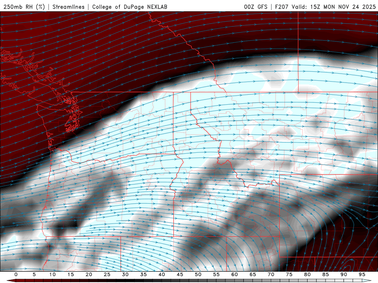
Task: Select the "15" value on color scale
Action: (70, 275)
